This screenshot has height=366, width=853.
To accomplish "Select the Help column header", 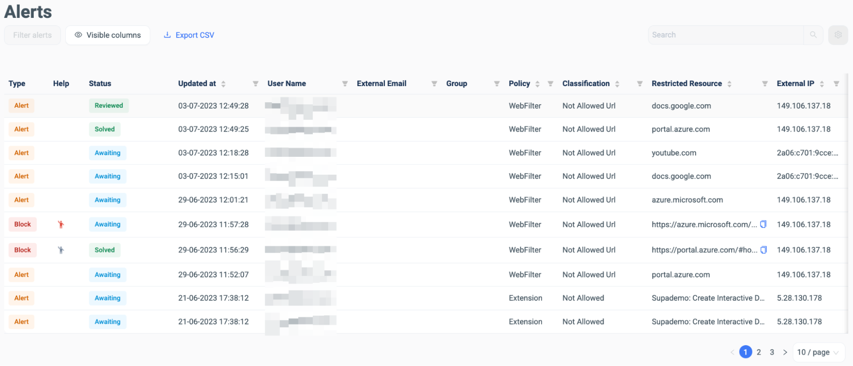I will [61, 84].
